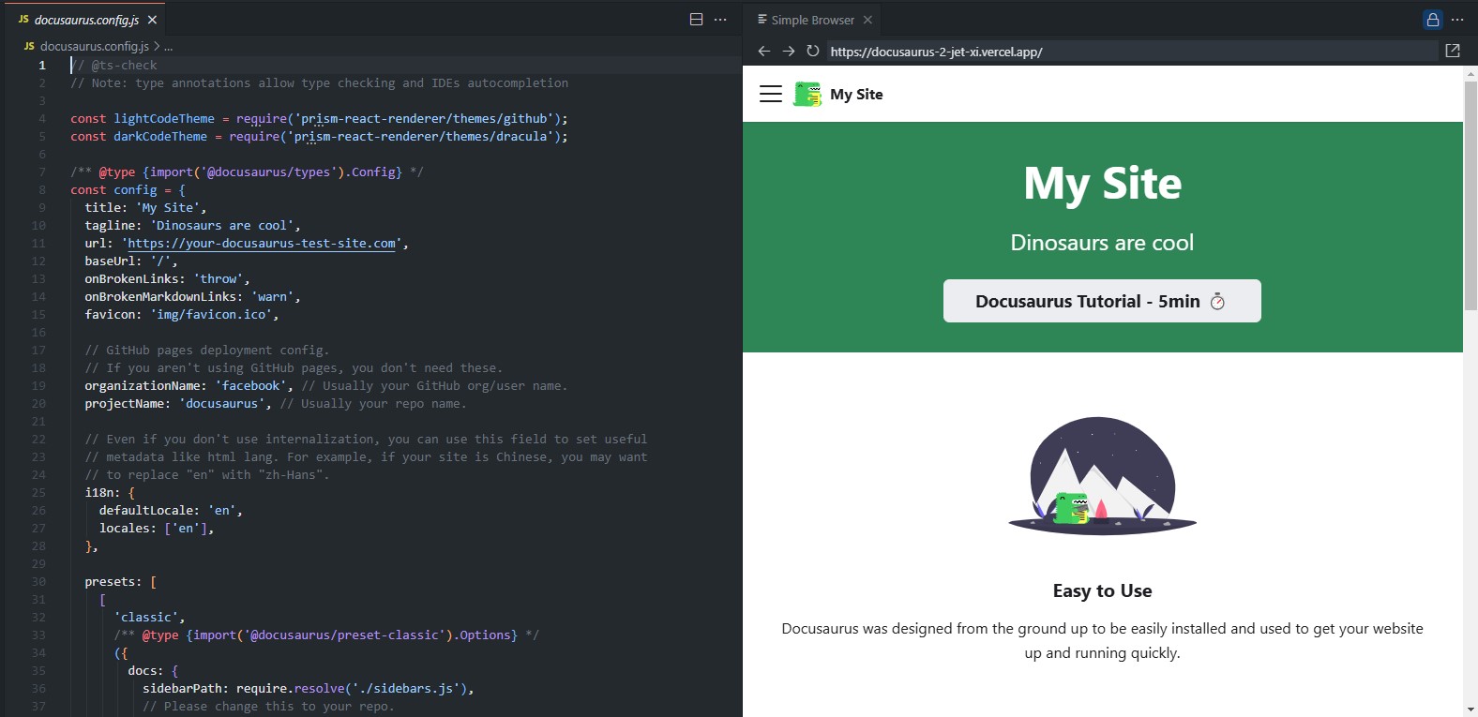The width and height of the screenshot is (1478, 717).
Task: Click the browser forward arrow
Action: click(x=788, y=51)
